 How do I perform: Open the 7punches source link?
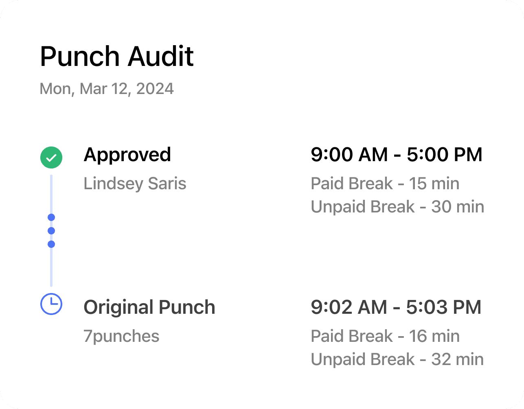point(121,336)
